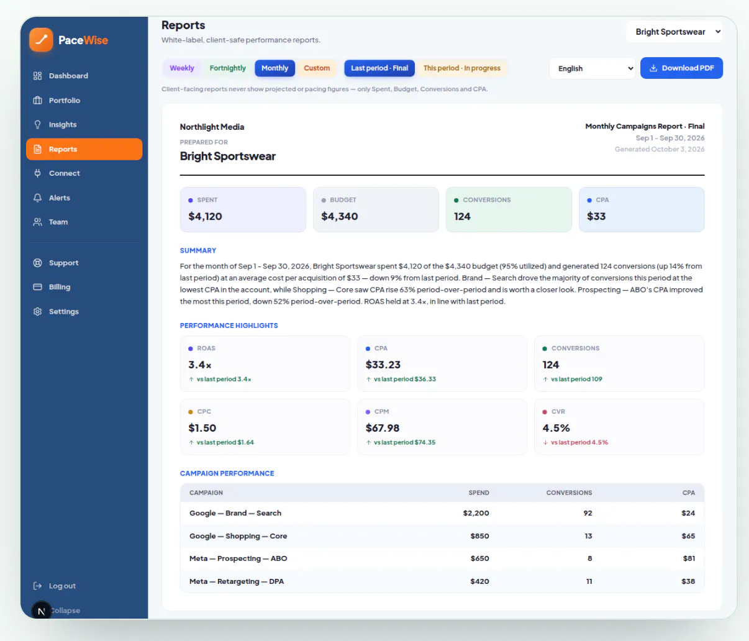Screen dimensions: 749x641
Task: Open the Dashboard menu item
Action: coord(84,76)
